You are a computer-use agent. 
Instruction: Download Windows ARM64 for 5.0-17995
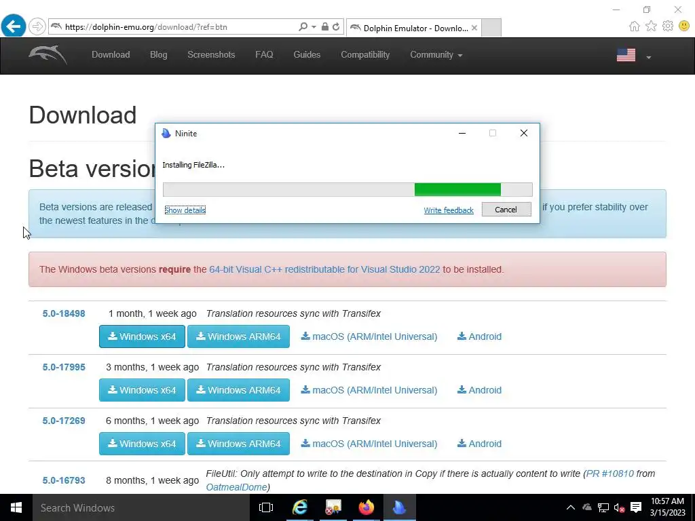tap(238, 390)
